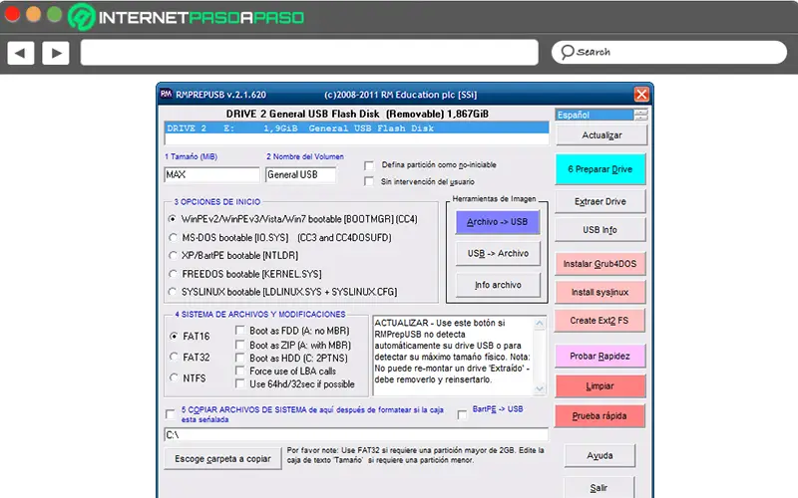Image resolution: width=798 pixels, height=498 pixels.
Task: Enable 'Sin intervención del usuario' checkbox
Action: point(369,181)
